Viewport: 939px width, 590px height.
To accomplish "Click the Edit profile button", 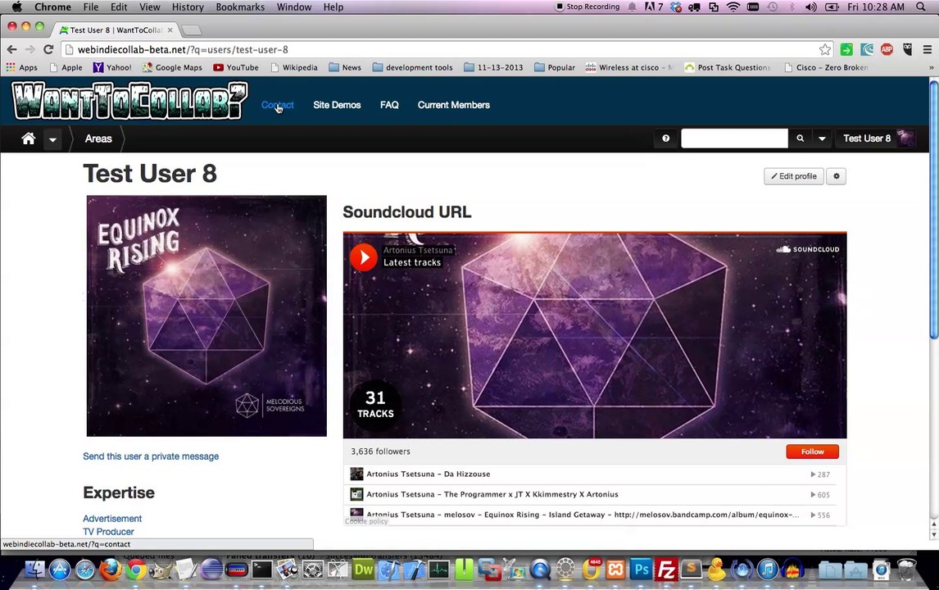I will [x=793, y=176].
